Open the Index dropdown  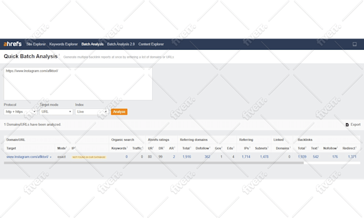(92, 112)
